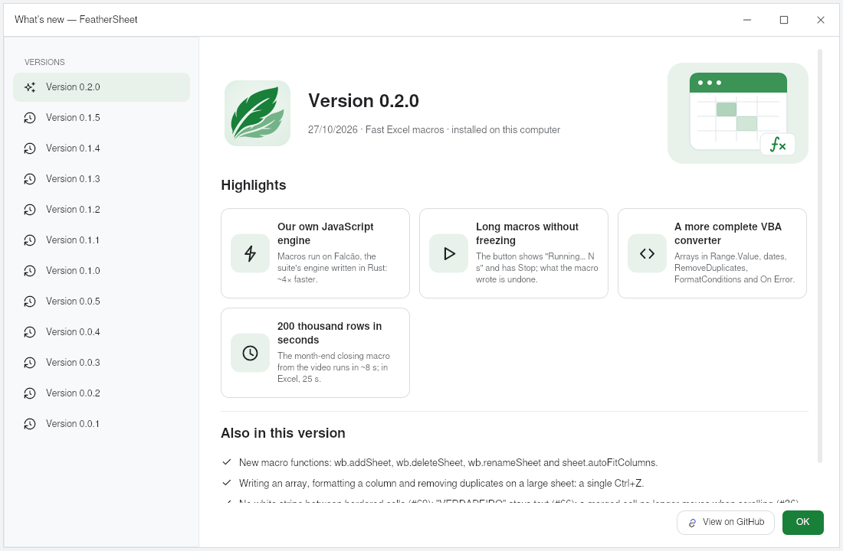This screenshot has width=843, height=551.
Task: Click the VERSIONS sidebar header
Action: tap(44, 62)
